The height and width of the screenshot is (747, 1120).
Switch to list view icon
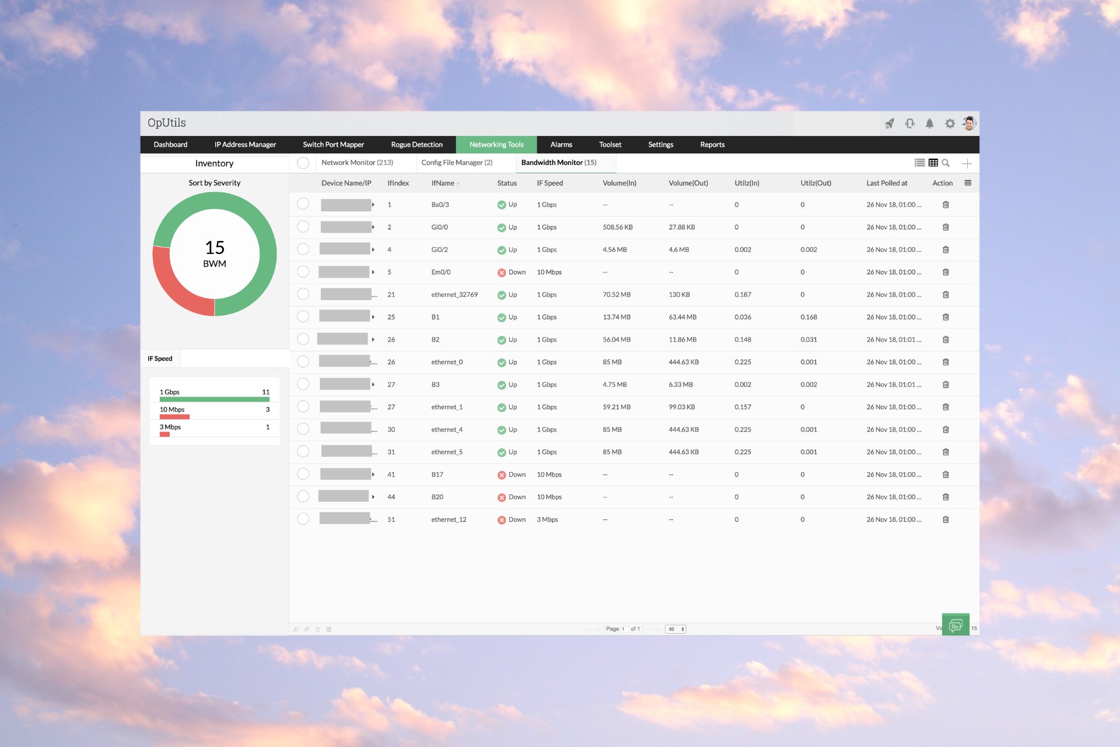point(920,163)
